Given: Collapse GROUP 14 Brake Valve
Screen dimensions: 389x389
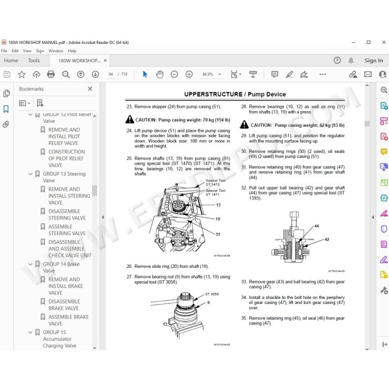Looking at the screenshot, I should [x=30, y=264].
